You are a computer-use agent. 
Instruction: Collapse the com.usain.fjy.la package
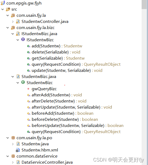7,16
